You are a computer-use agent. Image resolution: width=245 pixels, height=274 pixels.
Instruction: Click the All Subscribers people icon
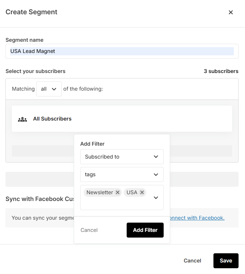tap(22, 119)
